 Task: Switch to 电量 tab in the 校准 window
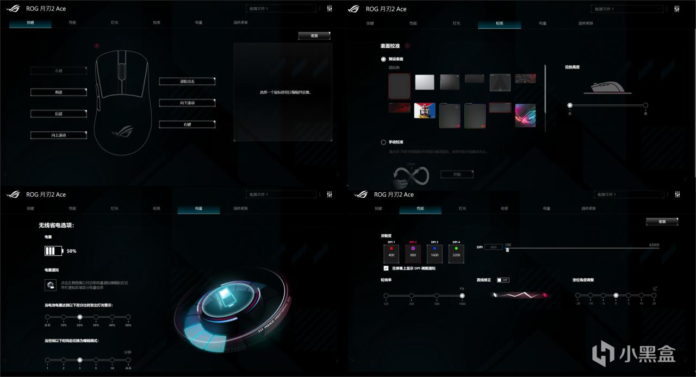tap(543, 23)
